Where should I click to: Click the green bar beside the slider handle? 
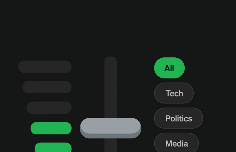tap(51, 128)
